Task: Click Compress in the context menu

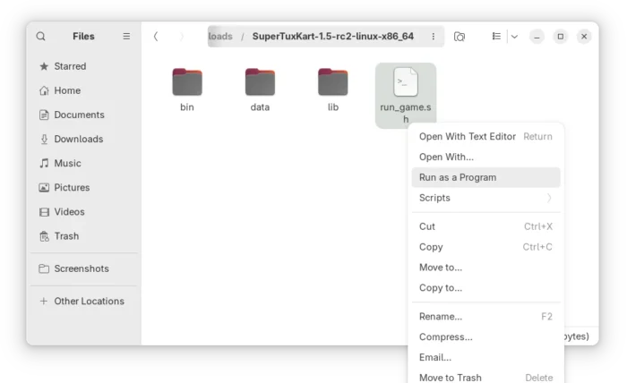Action: coord(445,337)
